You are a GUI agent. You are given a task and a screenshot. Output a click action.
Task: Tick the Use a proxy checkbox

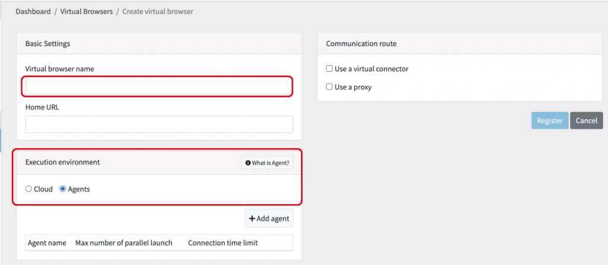pyautogui.click(x=329, y=87)
